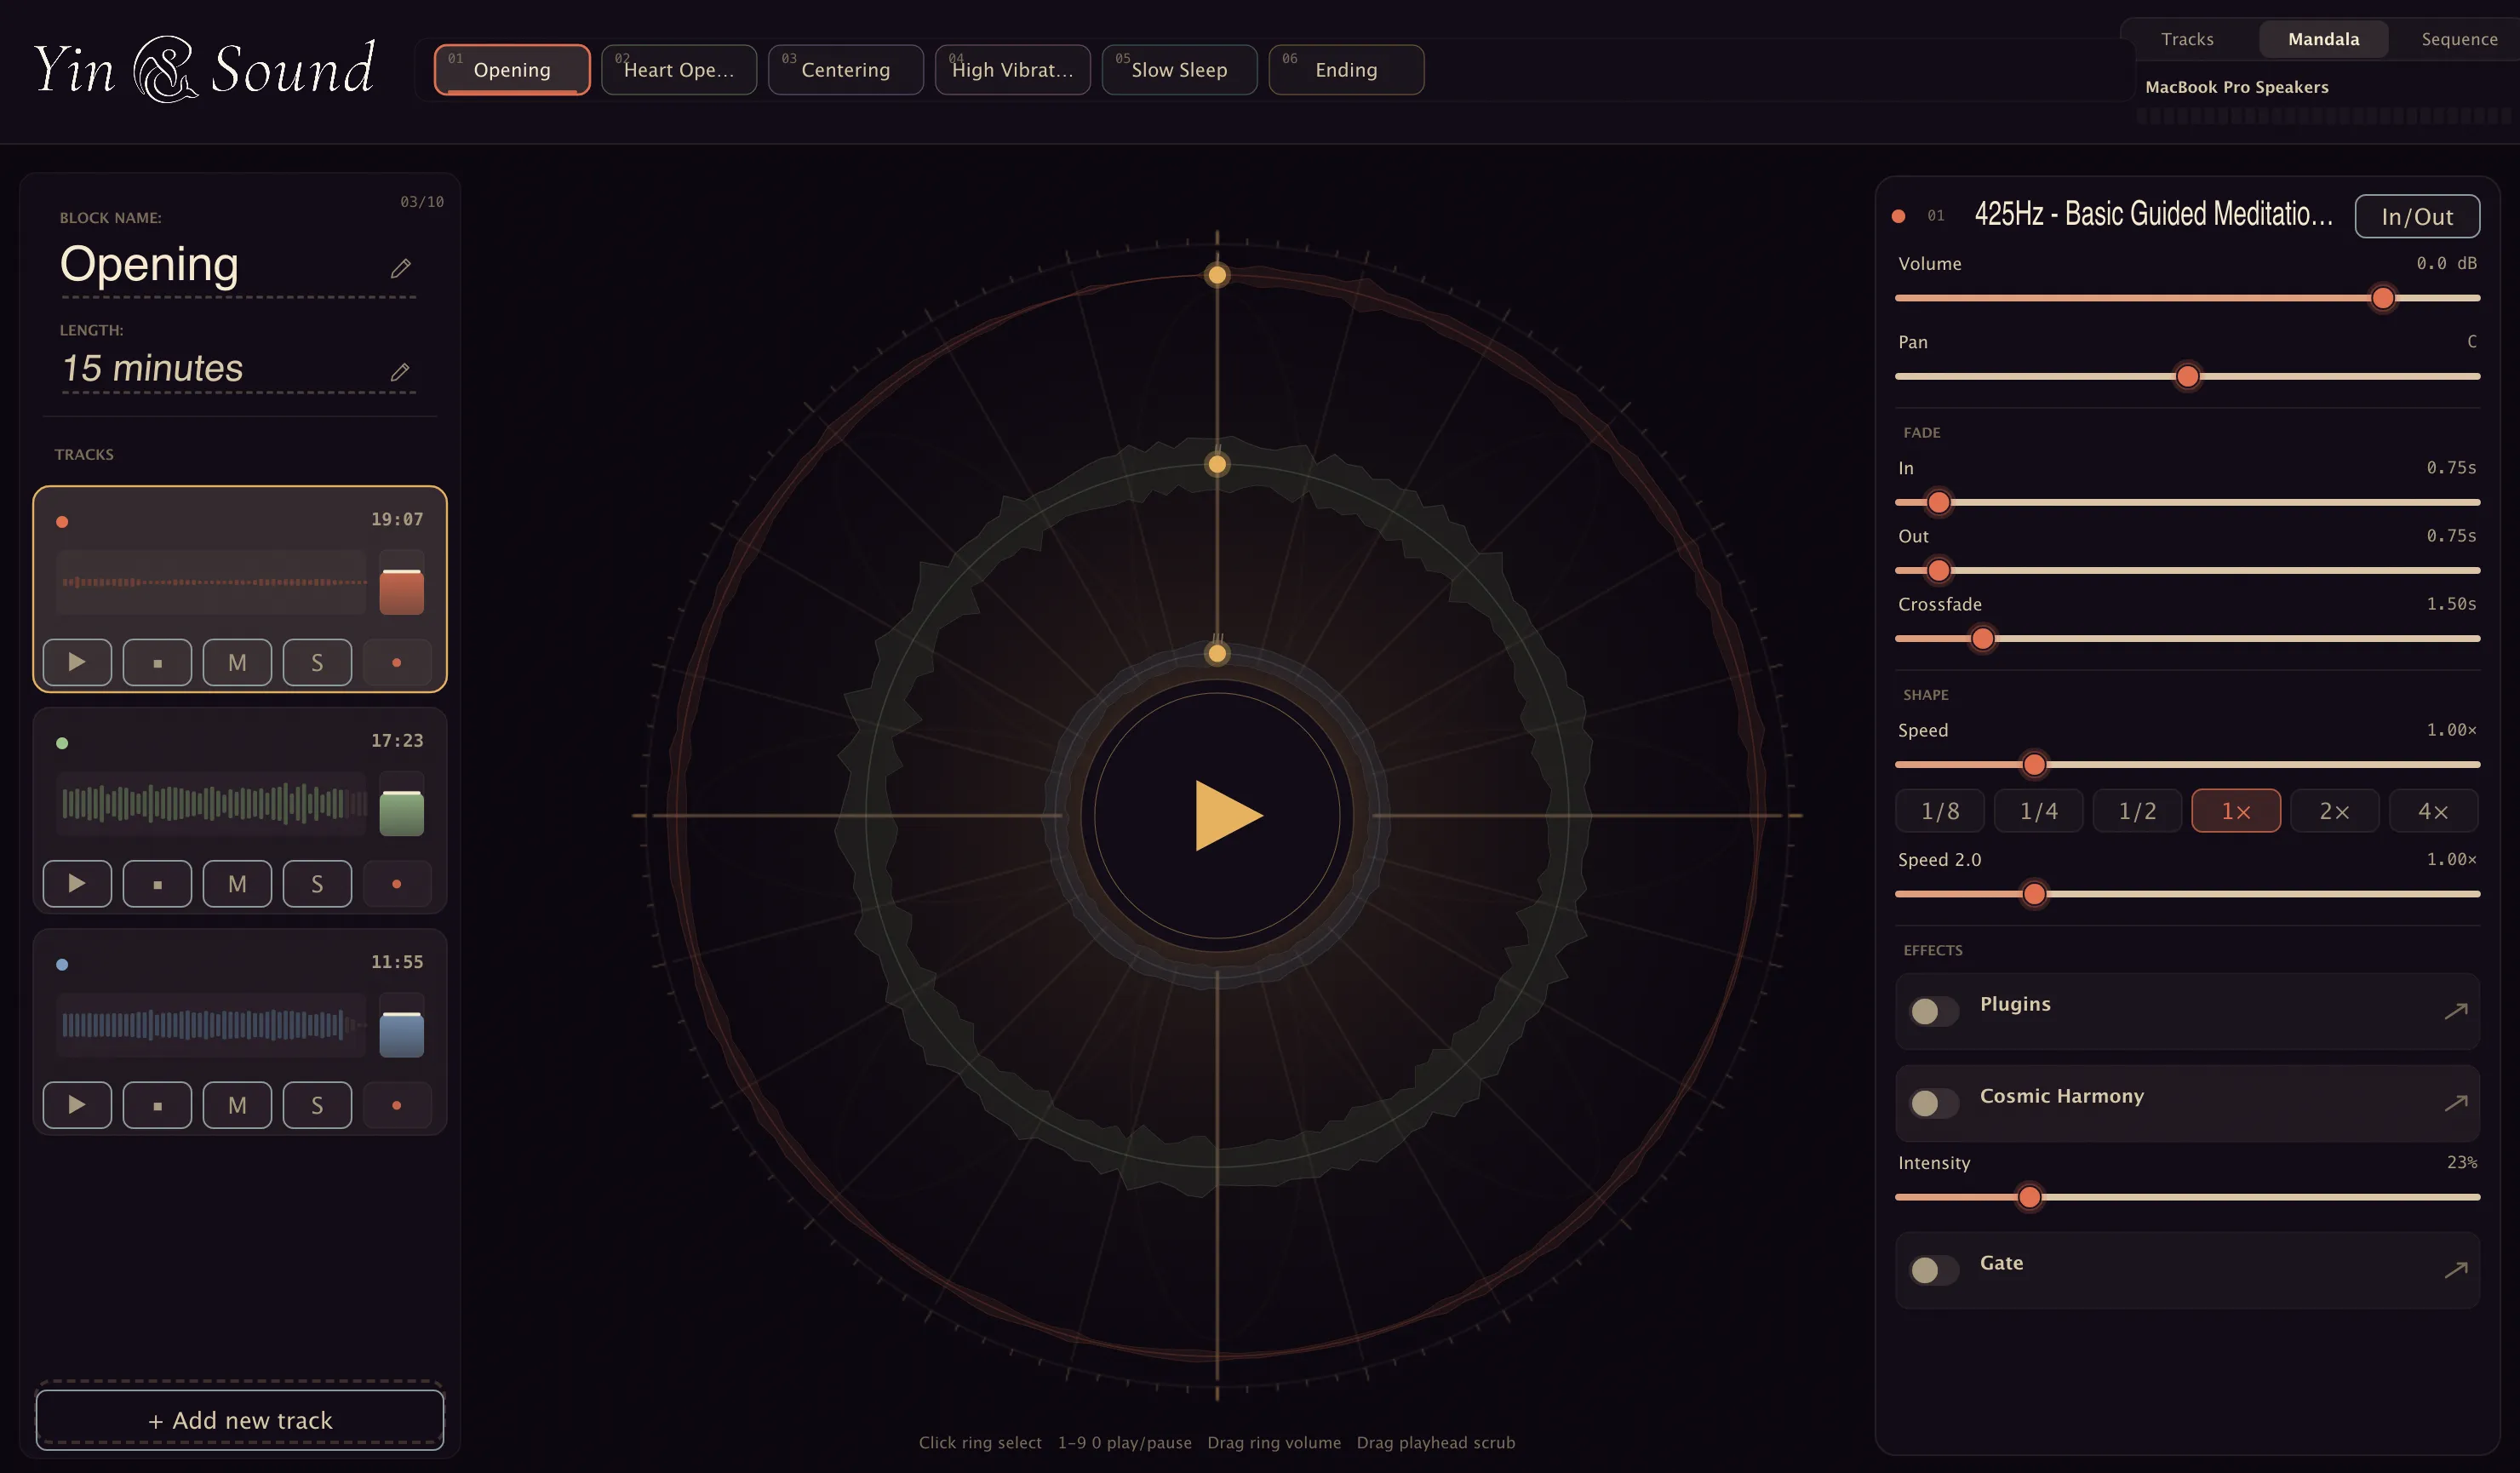
Task: Switch to Slow Sleep block tab
Action: point(1180,69)
